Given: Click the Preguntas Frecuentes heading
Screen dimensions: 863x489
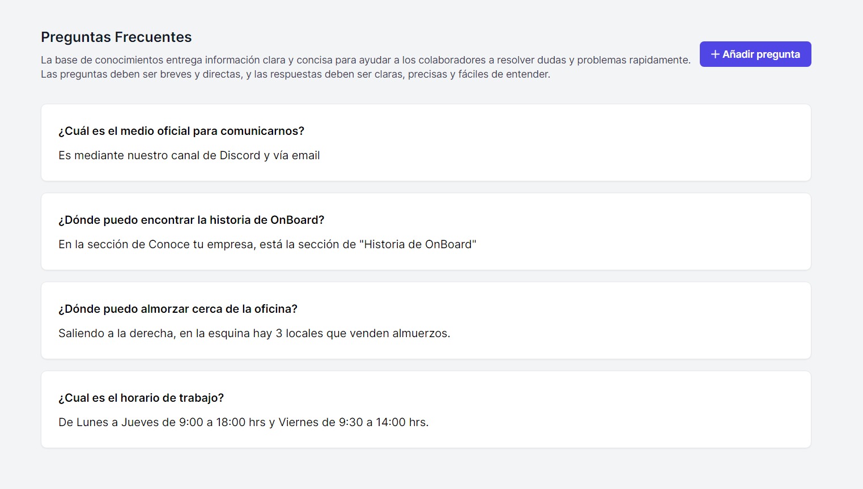Looking at the screenshot, I should click(116, 37).
